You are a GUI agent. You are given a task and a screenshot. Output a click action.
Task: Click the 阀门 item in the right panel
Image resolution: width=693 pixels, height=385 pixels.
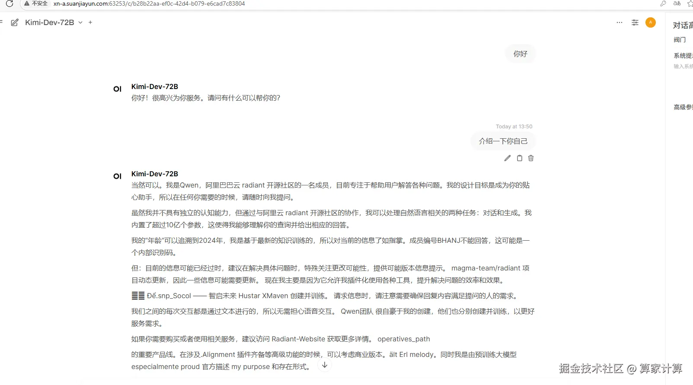pos(680,40)
